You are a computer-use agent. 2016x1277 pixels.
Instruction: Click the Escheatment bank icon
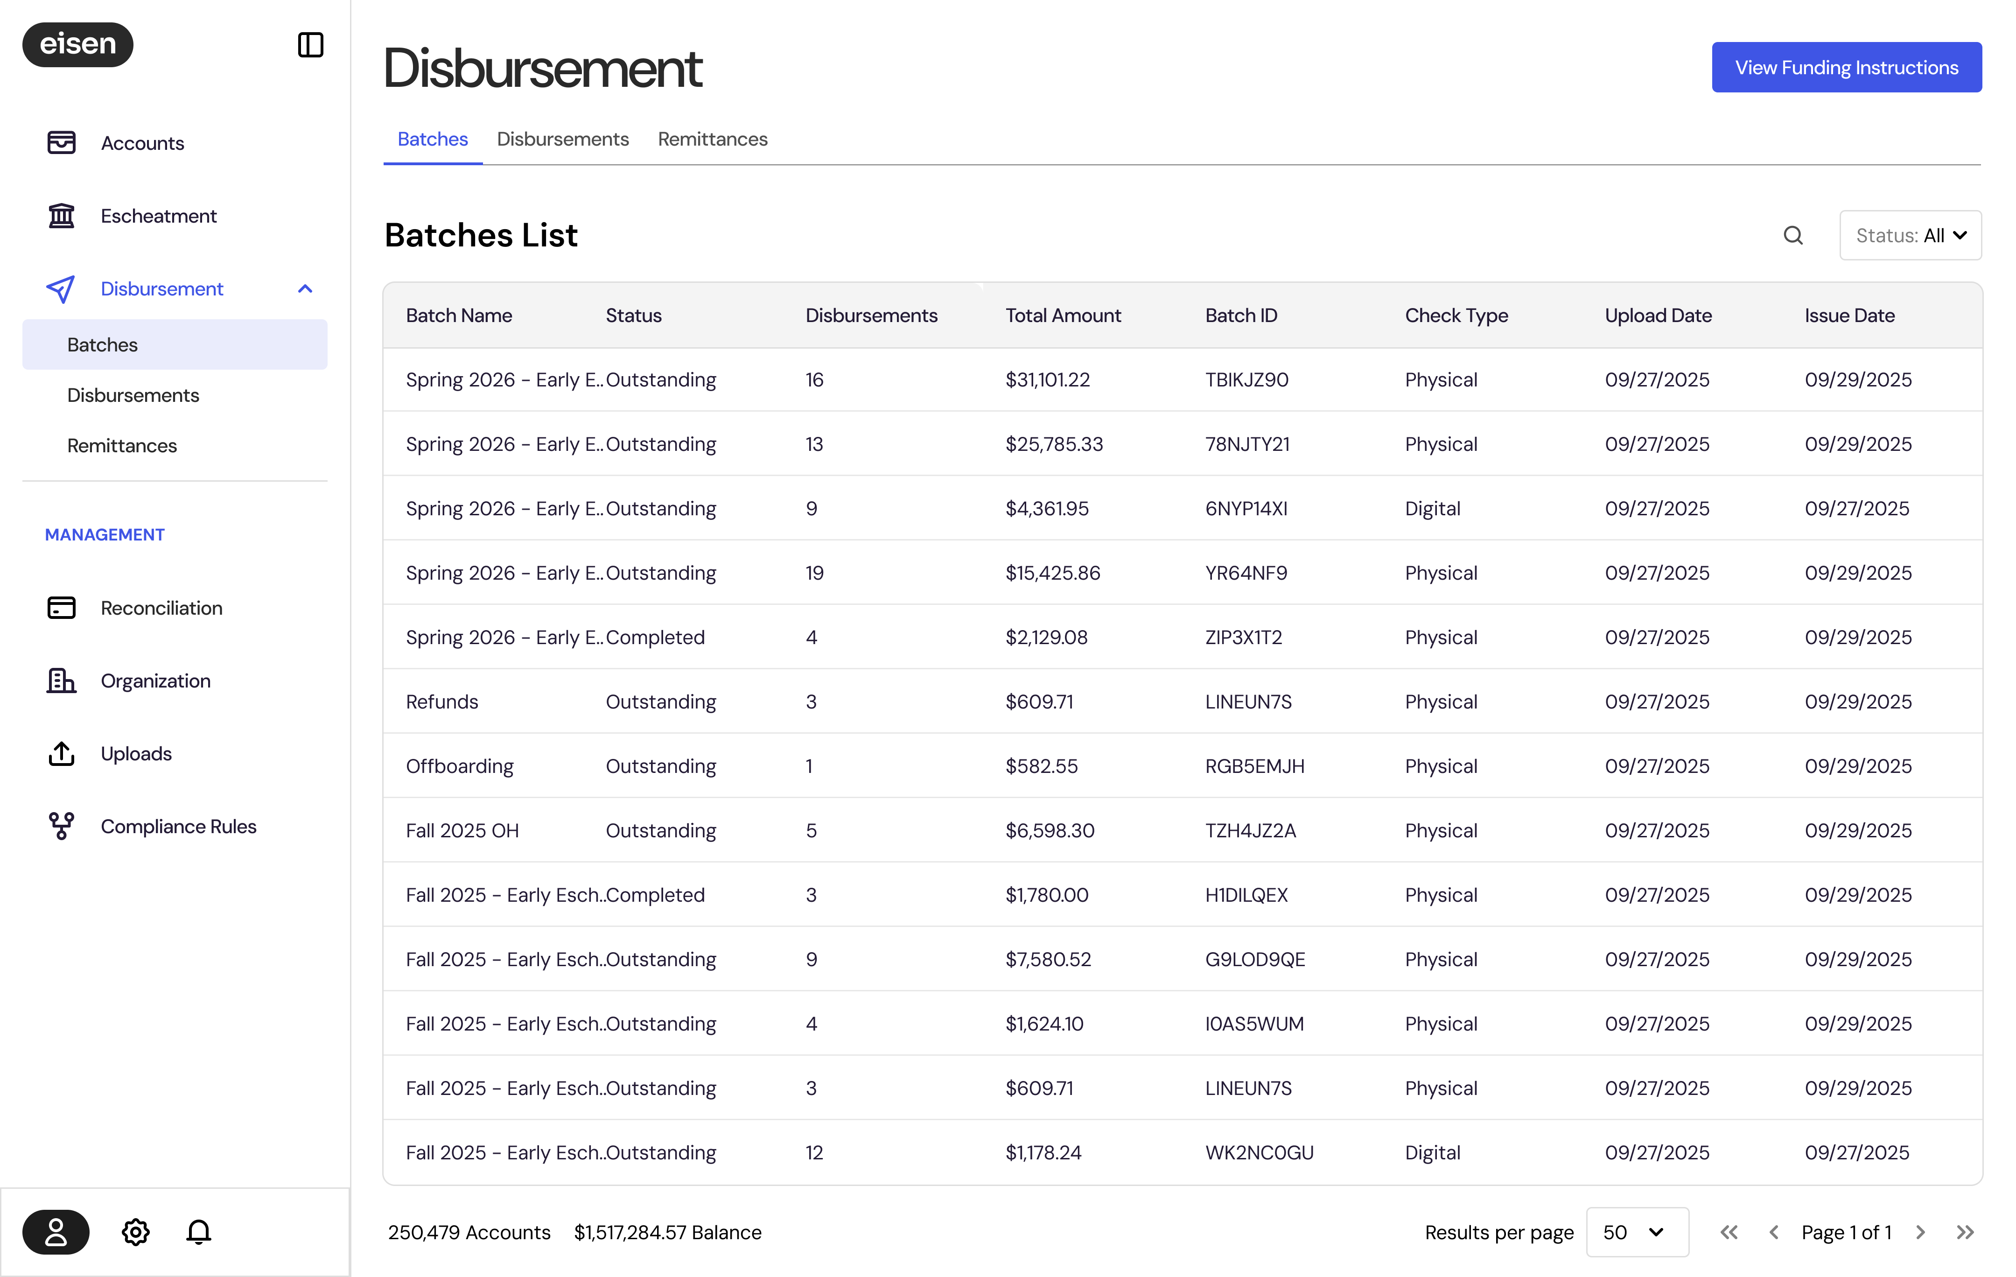(x=61, y=216)
